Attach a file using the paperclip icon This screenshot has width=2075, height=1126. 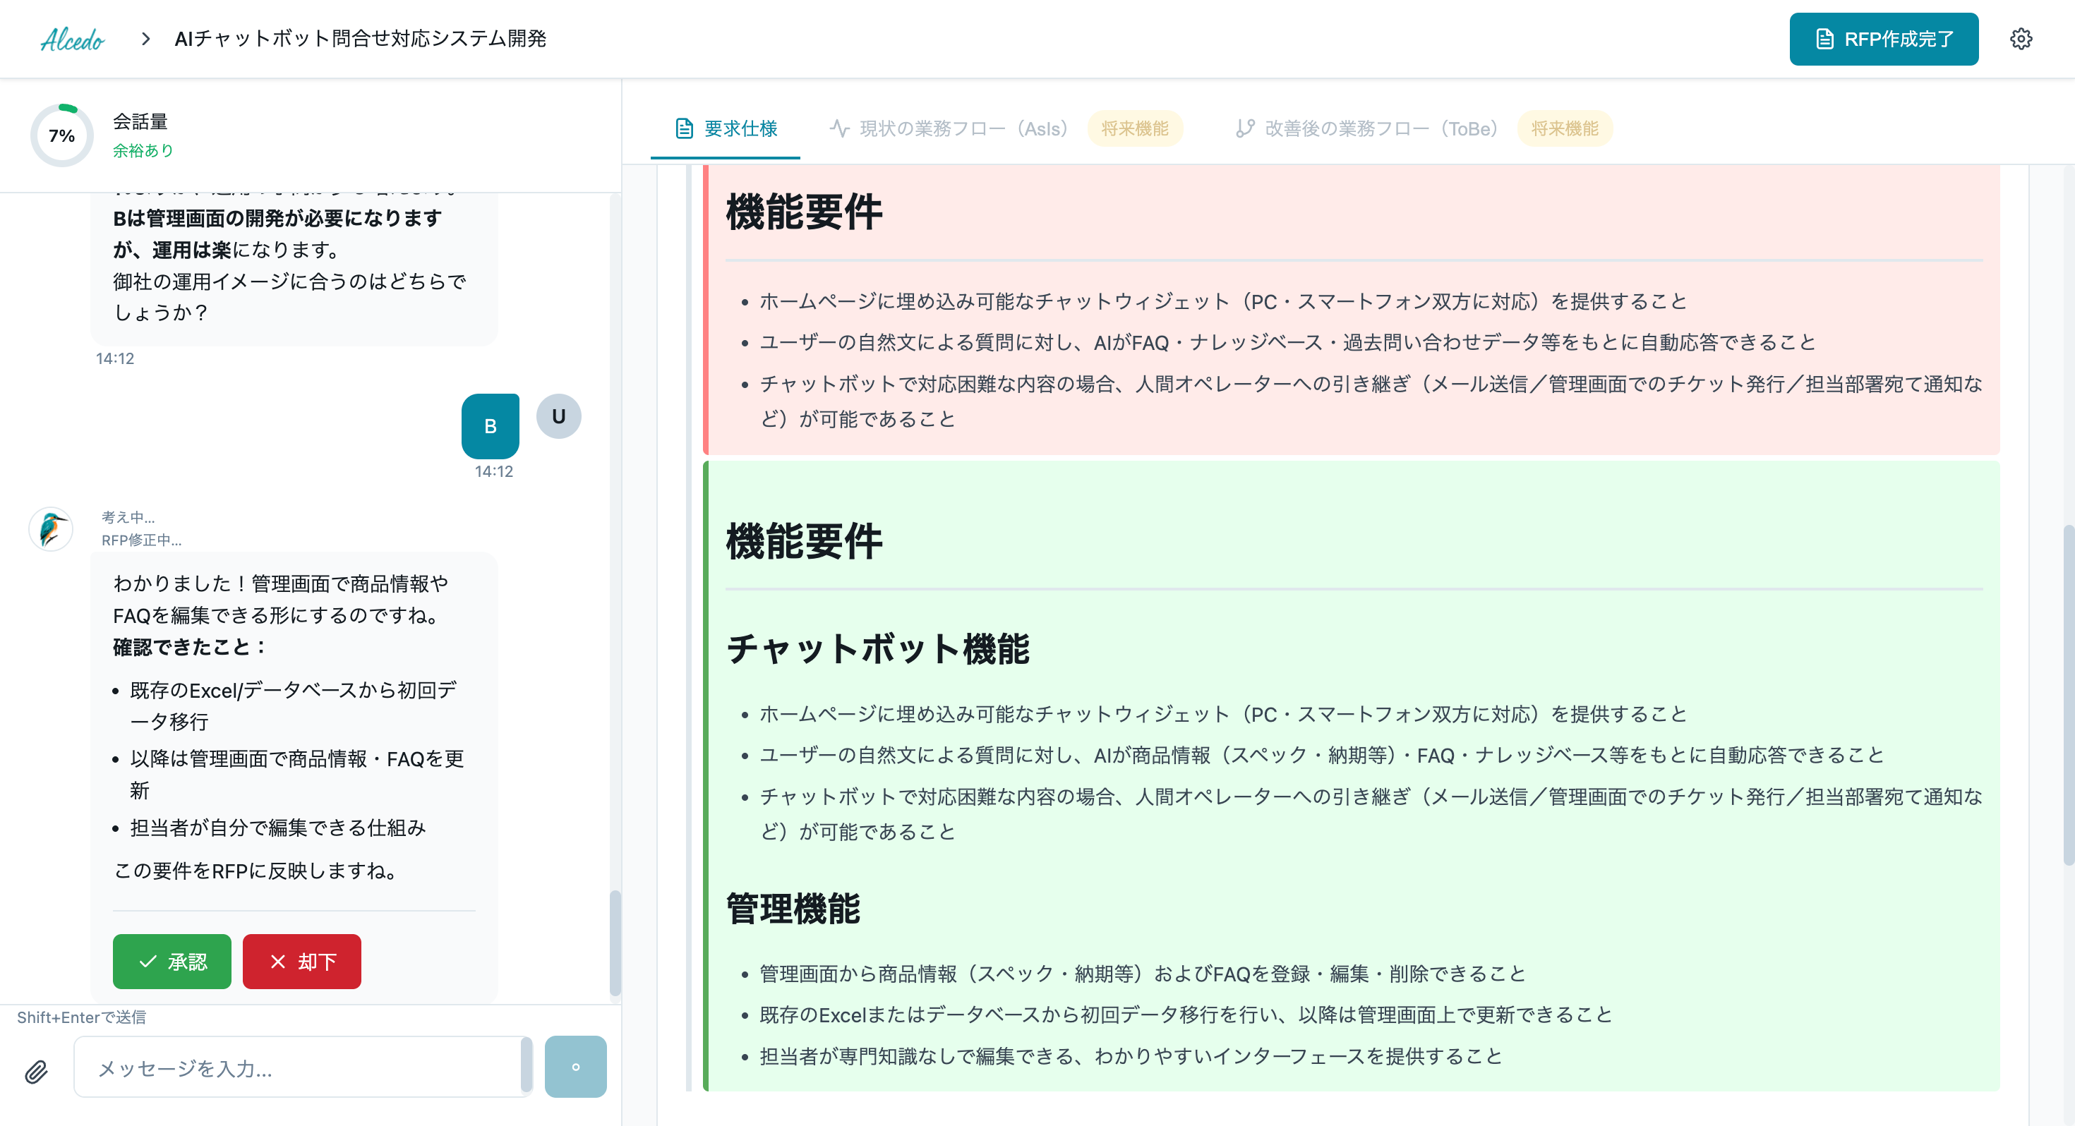tap(35, 1071)
